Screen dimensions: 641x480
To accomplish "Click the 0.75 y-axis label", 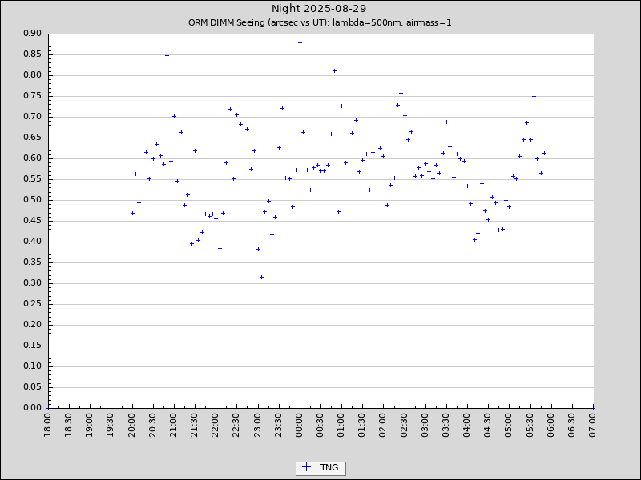I will 33,96.
